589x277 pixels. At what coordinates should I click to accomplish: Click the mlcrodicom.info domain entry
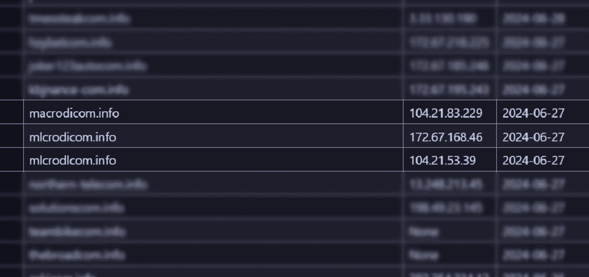pyautogui.click(x=213, y=136)
